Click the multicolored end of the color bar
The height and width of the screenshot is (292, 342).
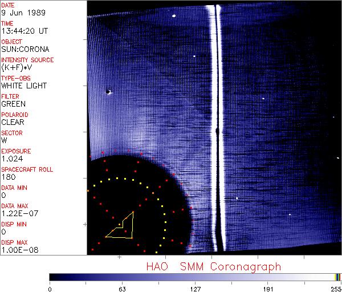pyautogui.click(x=337, y=277)
